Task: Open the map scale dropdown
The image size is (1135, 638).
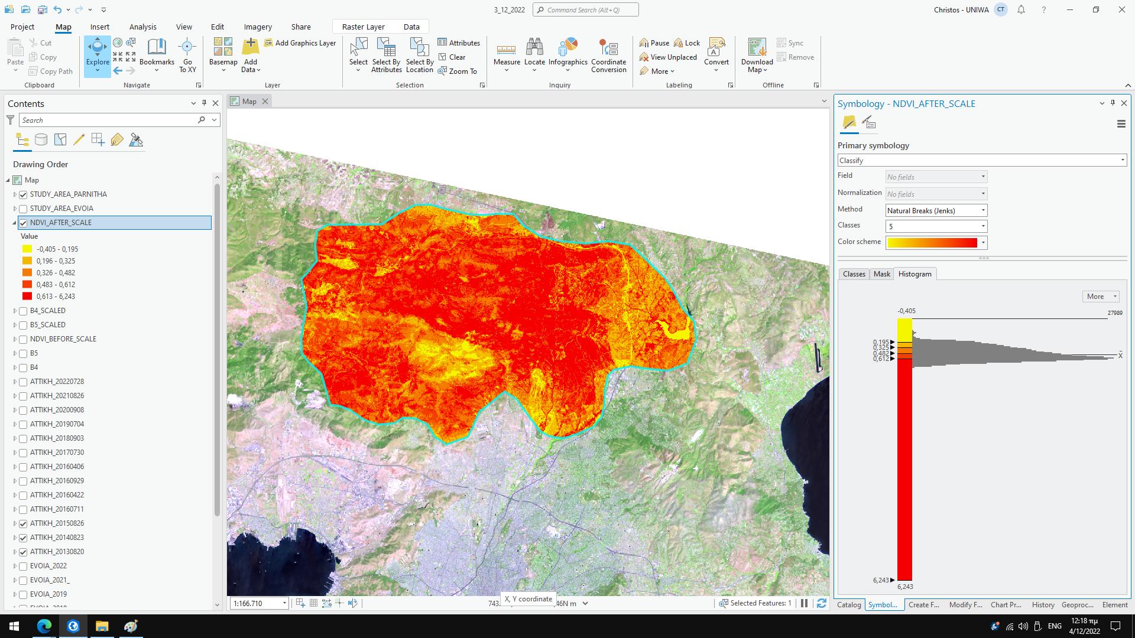Action: click(x=284, y=603)
